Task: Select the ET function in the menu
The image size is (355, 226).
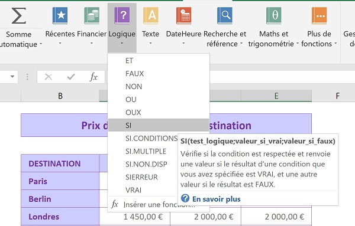Action: click(159, 61)
